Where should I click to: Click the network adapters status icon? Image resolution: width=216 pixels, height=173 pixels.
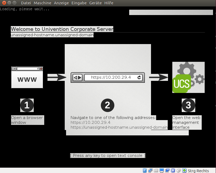tap(150, 171)
